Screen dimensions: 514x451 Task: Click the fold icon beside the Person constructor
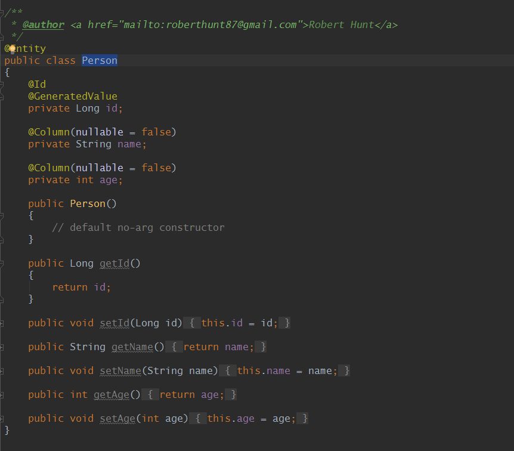[x=2, y=215]
